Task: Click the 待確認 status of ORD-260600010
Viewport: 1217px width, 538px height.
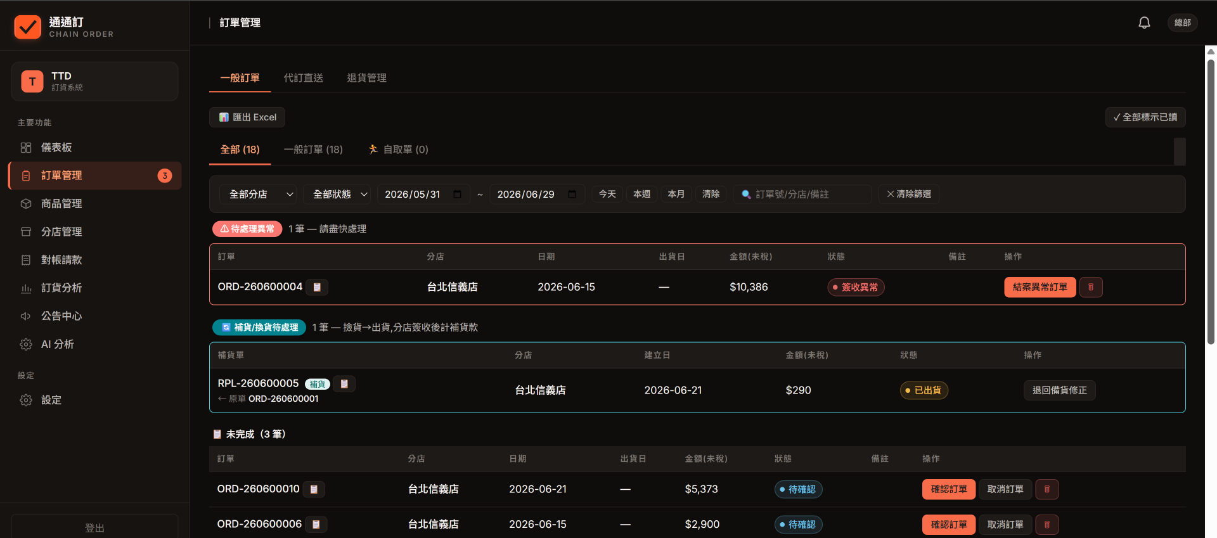Action: [x=799, y=489]
